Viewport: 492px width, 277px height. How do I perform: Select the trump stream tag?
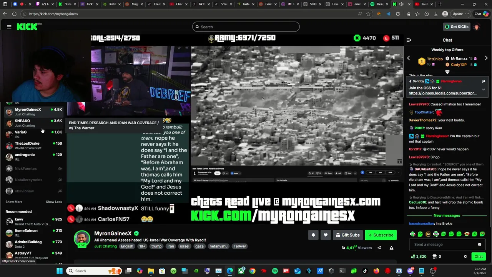(x=156, y=246)
